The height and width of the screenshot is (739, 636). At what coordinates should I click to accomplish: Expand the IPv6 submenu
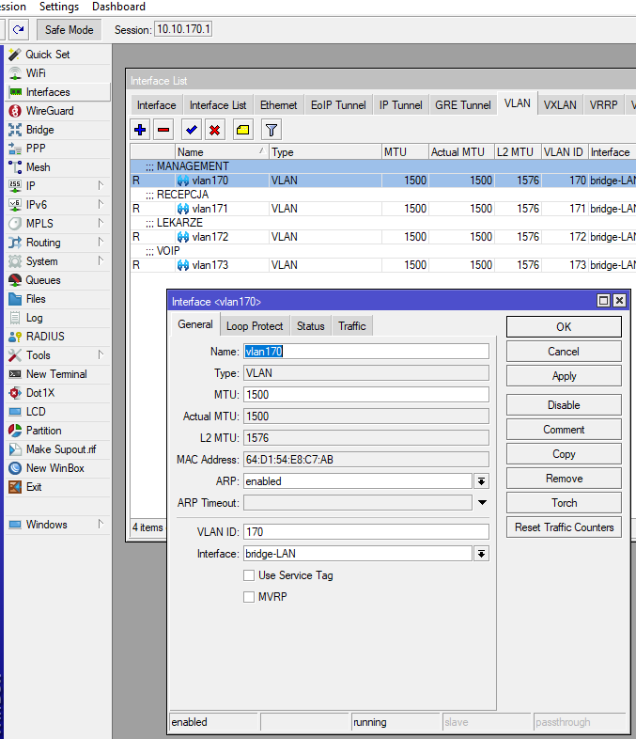tap(101, 205)
